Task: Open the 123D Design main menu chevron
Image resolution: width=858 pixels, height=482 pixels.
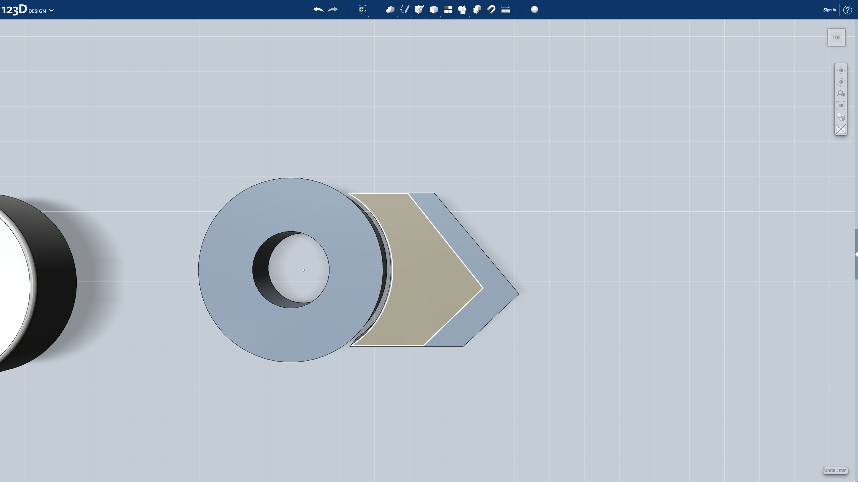Action: (x=51, y=10)
